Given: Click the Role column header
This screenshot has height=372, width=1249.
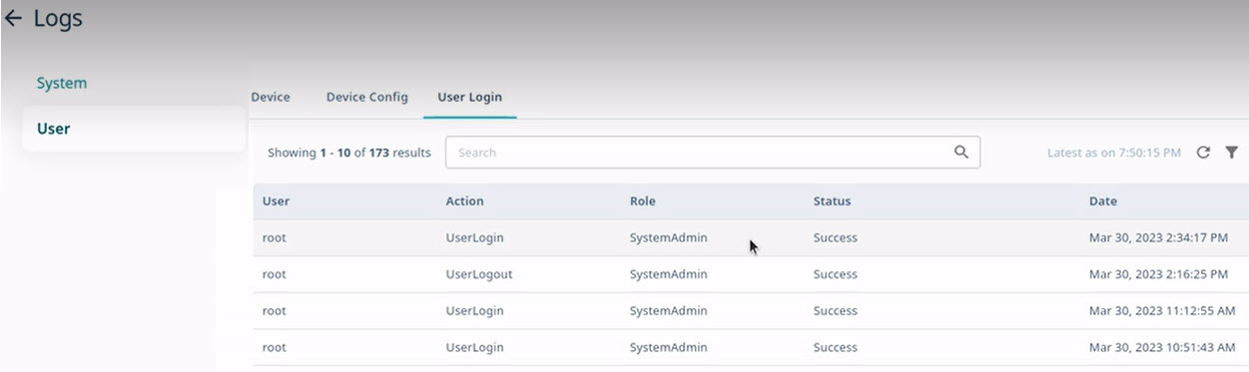Looking at the screenshot, I should (643, 201).
